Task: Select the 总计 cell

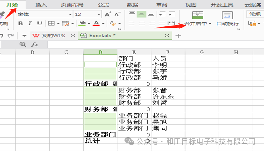Action: coord(100,141)
